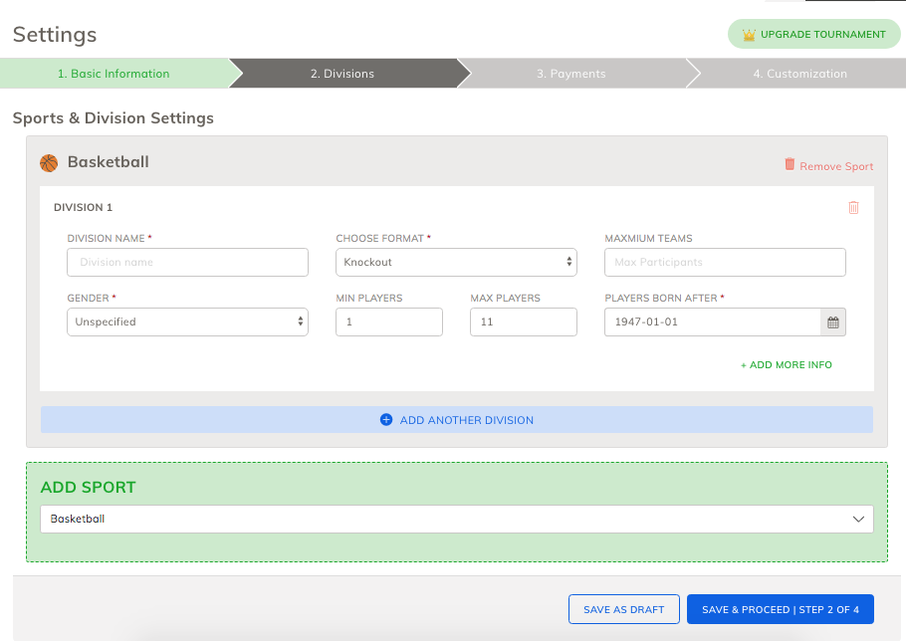Image resolution: width=906 pixels, height=641 pixels.
Task: Click the Max Players field showing 11
Action: (524, 322)
